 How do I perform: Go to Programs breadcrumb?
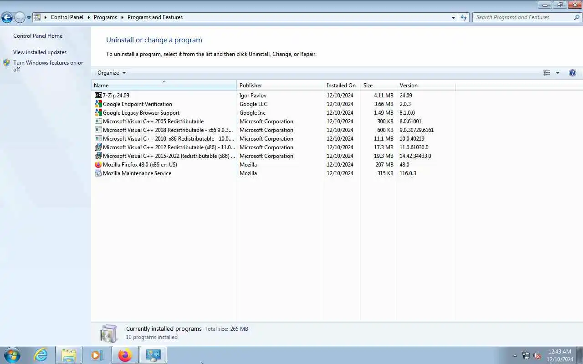[x=105, y=17]
